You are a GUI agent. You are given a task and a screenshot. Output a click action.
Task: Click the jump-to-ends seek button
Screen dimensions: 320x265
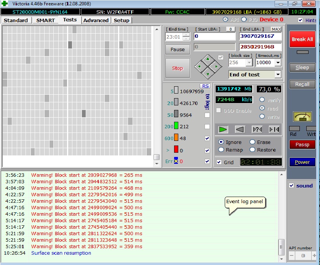tap(274, 129)
